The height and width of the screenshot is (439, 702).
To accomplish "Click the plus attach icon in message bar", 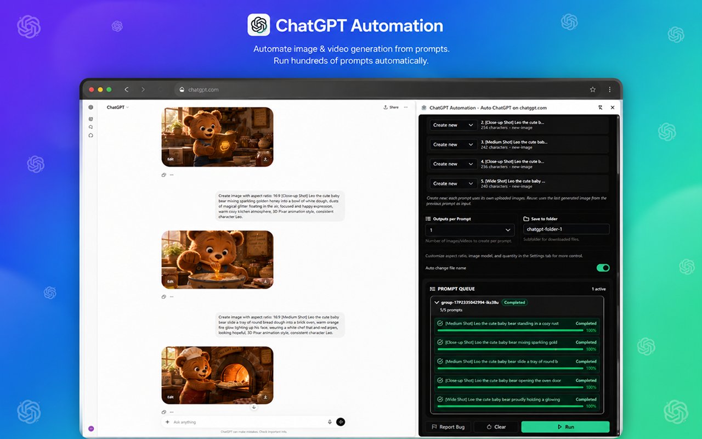I will click(167, 422).
